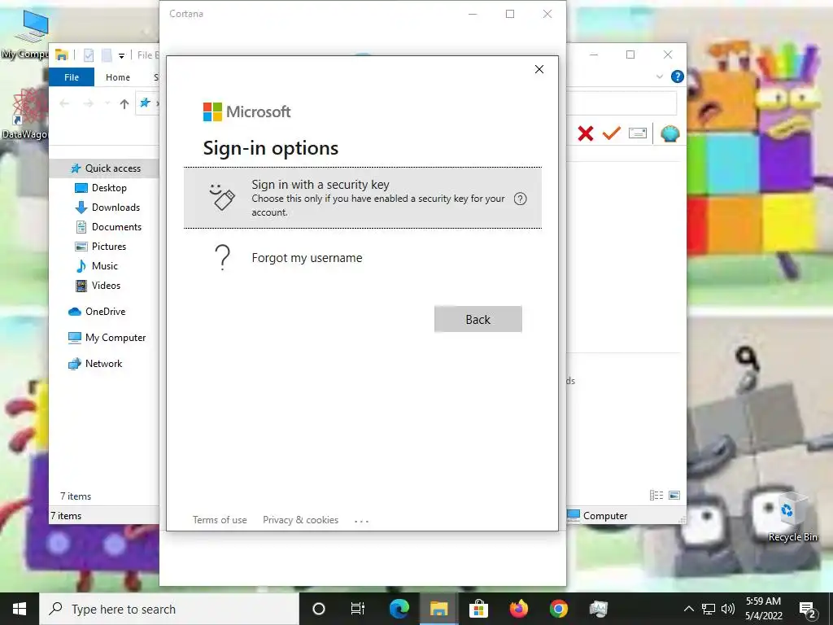The image size is (833, 625).
Task: Open My Computer desktop icon
Action: (x=27, y=34)
